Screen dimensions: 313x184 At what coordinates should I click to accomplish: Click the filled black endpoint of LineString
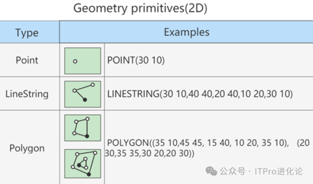[85, 100]
